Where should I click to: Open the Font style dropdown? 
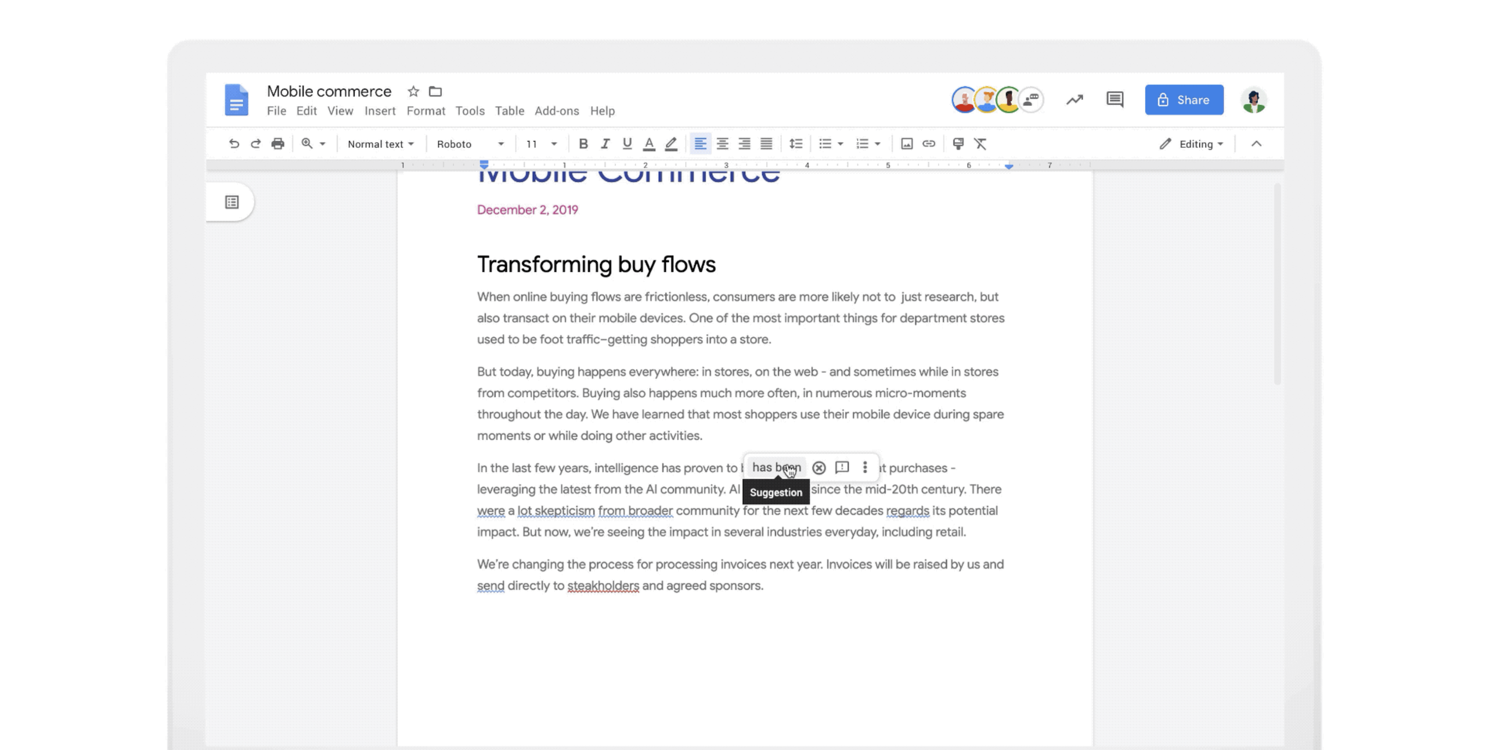pos(469,143)
